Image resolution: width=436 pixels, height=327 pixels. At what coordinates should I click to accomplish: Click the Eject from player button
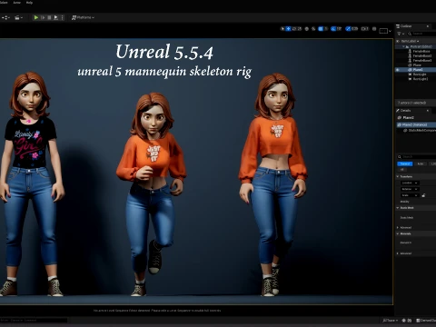[x=56, y=17]
